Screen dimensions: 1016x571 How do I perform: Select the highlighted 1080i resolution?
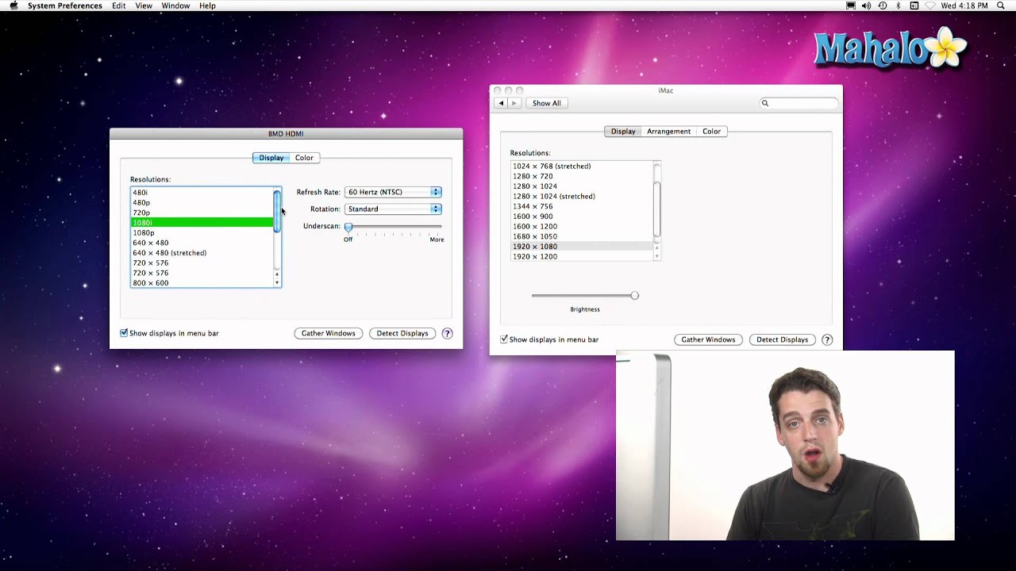pyautogui.click(x=202, y=223)
